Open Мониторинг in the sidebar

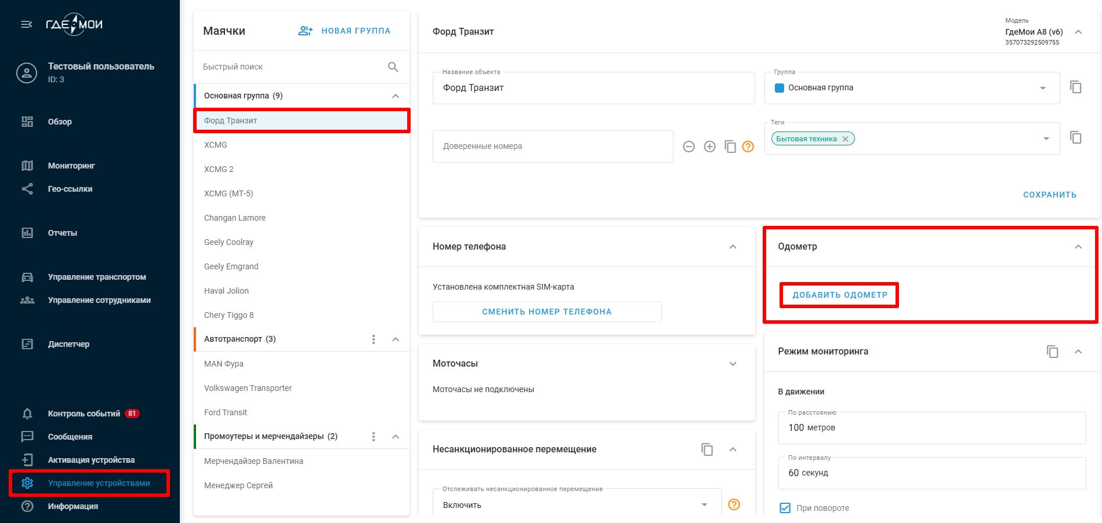[x=71, y=166]
